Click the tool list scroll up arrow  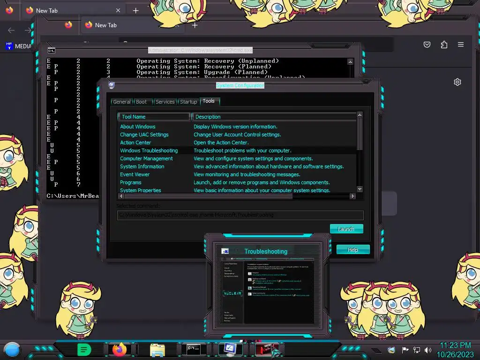tap(360, 115)
